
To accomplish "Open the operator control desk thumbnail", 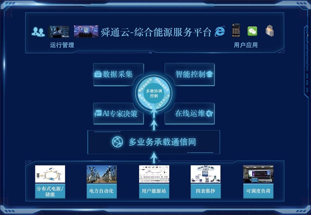I will coord(59,32).
